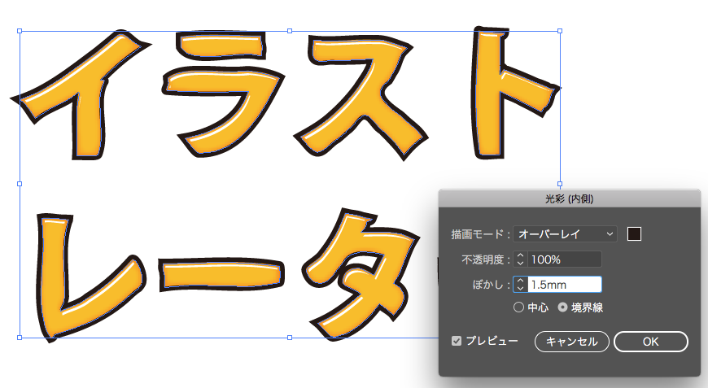Screen dimensions: 708x388
Task: Click the dark glow color swatch
Action: [x=634, y=234]
